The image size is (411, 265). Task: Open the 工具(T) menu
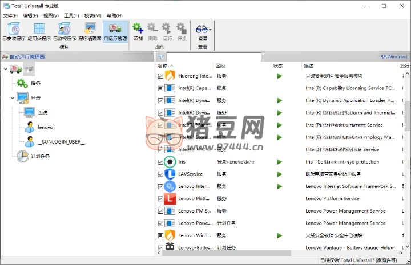click(71, 15)
